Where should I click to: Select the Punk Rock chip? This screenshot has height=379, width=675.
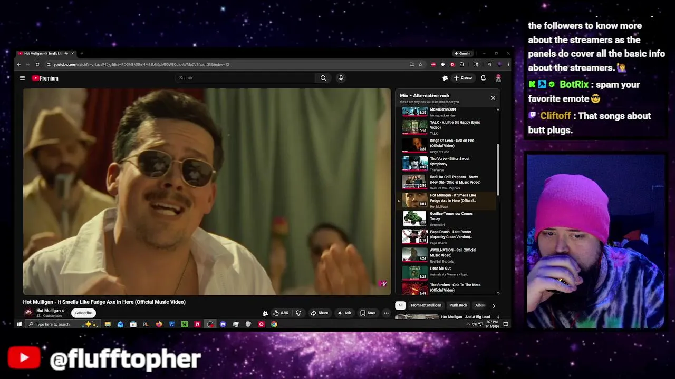coord(458,305)
